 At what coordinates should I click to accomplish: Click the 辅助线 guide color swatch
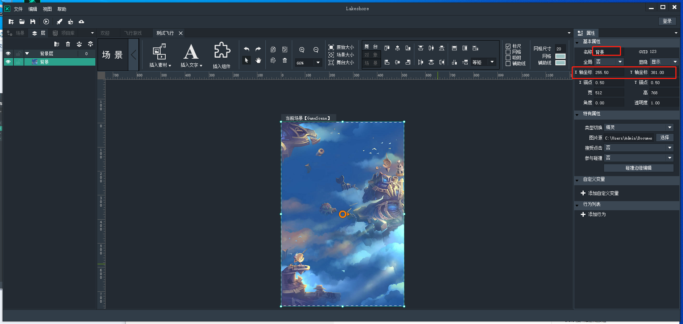tap(560, 63)
